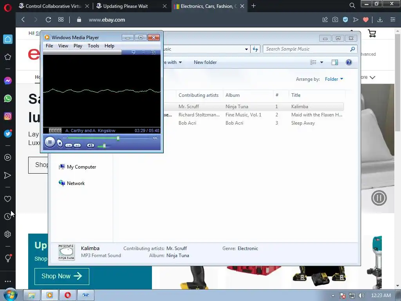Open Instagram in the Opera sidebar

[x=8, y=116]
